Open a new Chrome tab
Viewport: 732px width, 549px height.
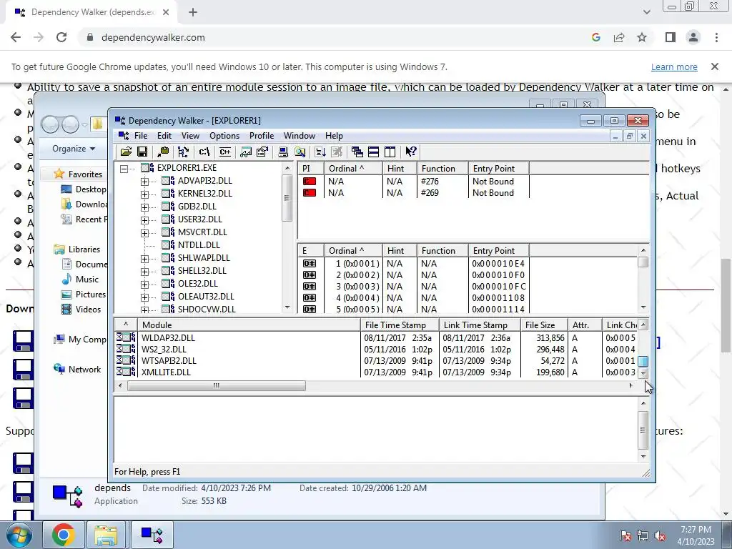193,13
